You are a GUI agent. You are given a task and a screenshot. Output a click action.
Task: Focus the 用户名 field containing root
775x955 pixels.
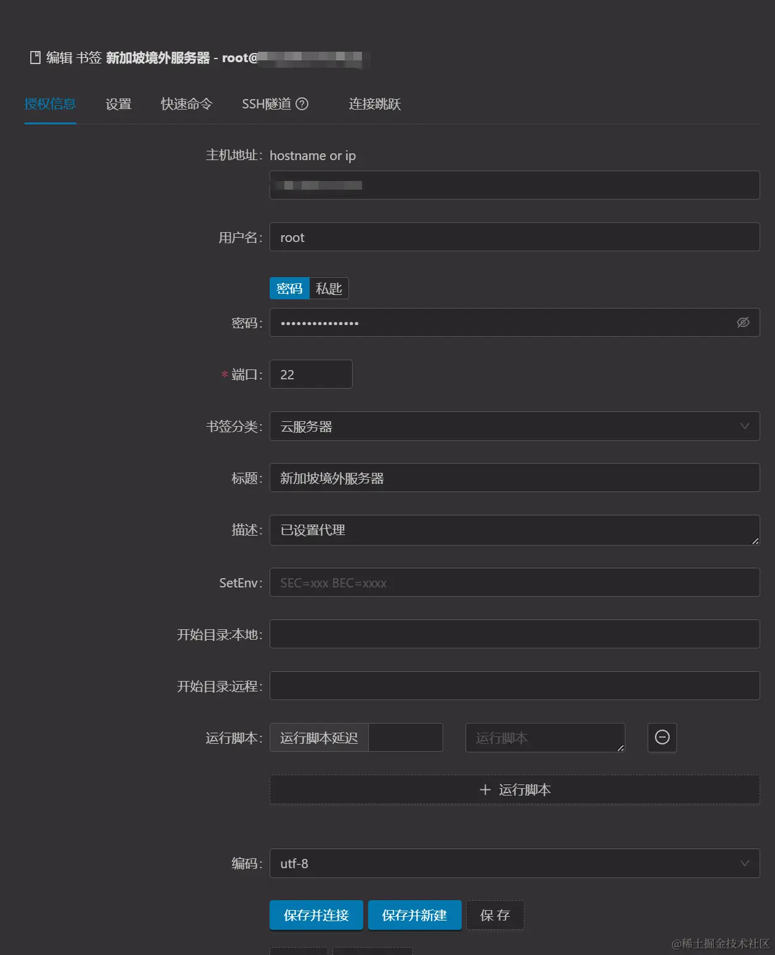pyautogui.click(x=515, y=237)
